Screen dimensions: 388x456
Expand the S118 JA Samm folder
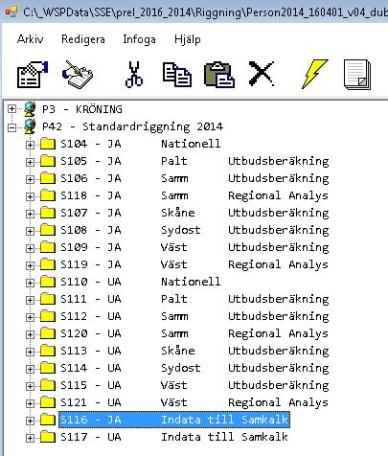[30, 196]
